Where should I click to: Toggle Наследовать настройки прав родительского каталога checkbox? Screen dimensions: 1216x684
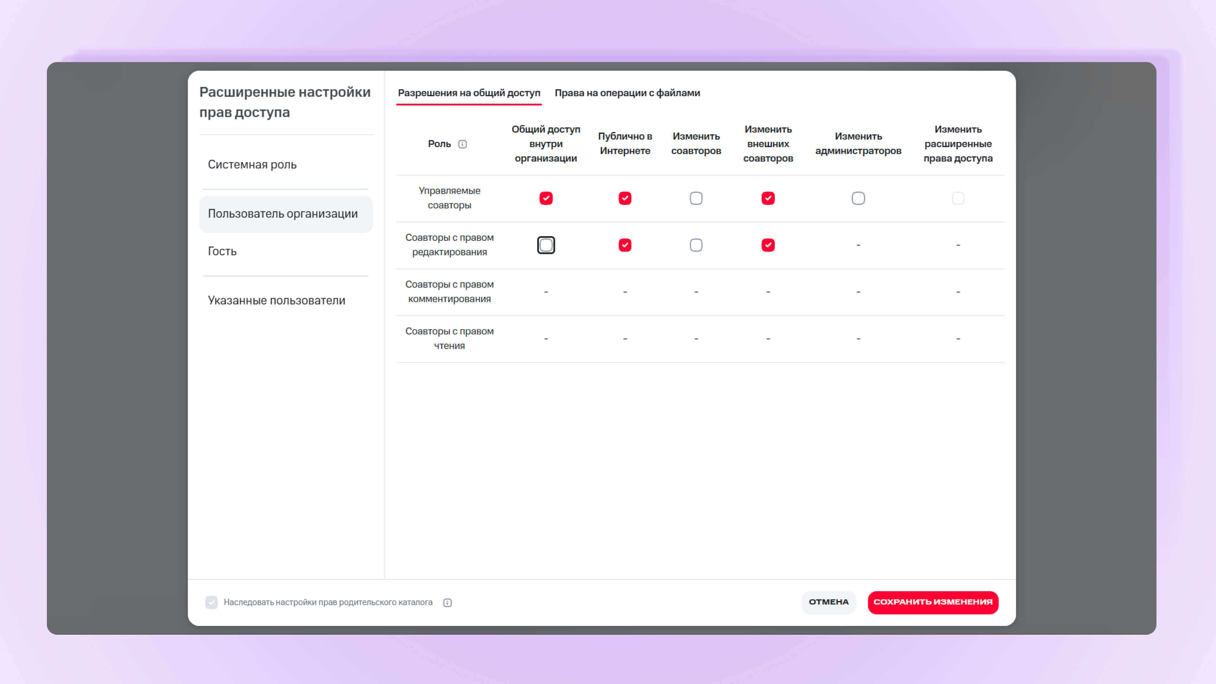click(x=212, y=602)
